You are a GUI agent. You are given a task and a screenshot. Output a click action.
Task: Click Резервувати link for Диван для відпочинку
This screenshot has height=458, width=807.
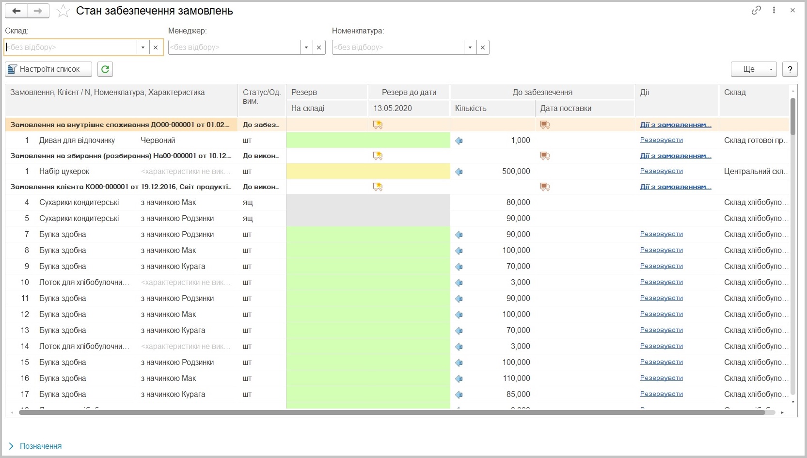(x=662, y=140)
